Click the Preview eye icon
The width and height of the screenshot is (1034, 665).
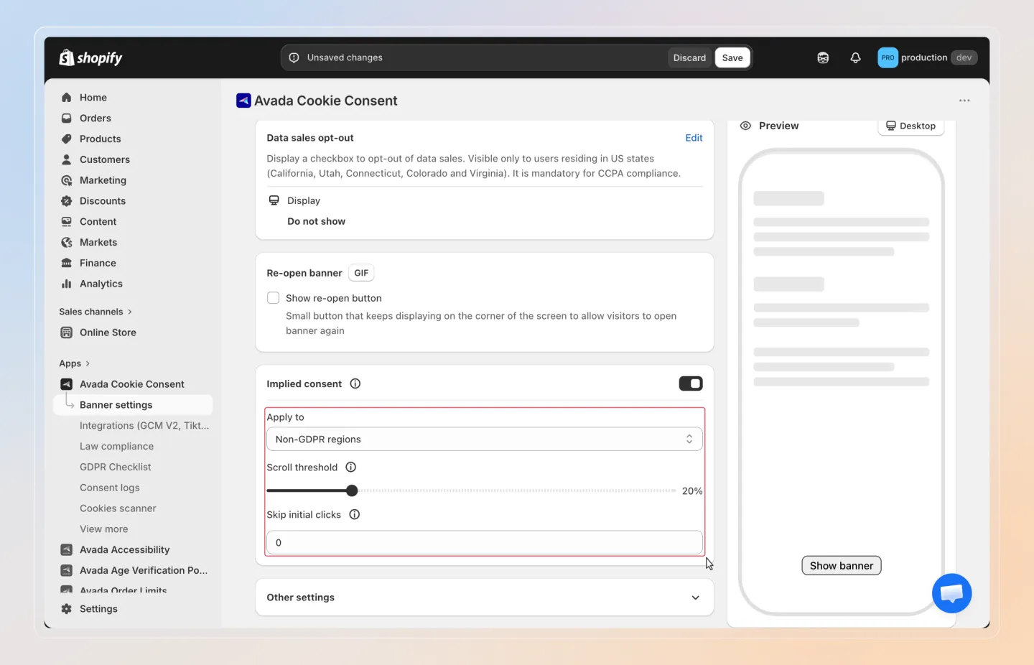(745, 126)
